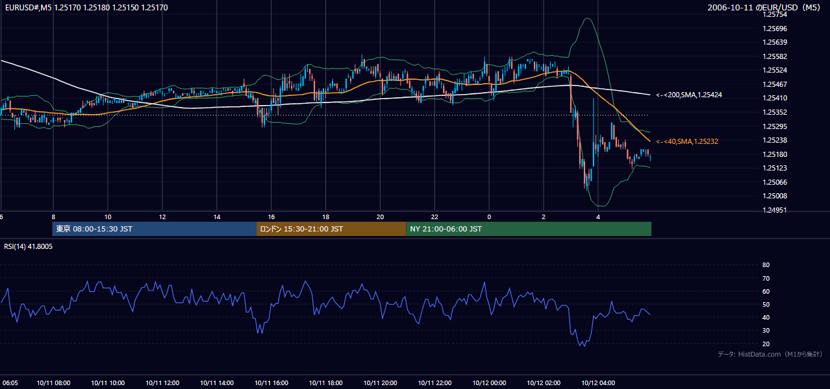The height and width of the screenshot is (389, 830).
Task: Click the RSI scale value 30
Action: point(766,331)
